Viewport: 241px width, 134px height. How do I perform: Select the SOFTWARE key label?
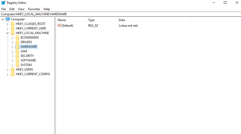28,60
